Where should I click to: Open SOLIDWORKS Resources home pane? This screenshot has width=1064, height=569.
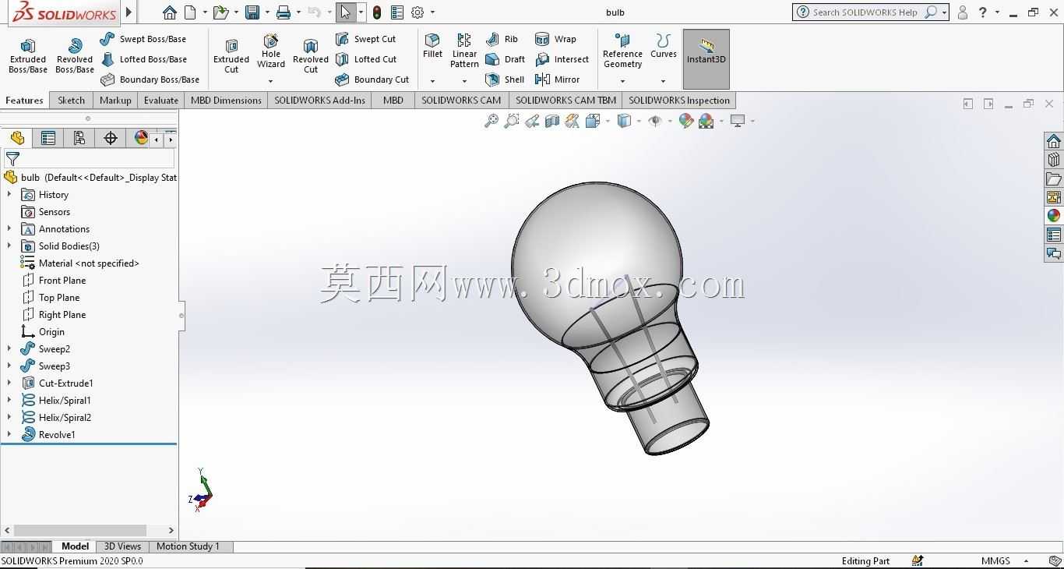click(x=1054, y=141)
